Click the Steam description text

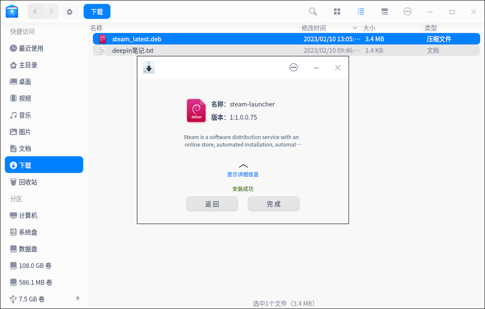click(x=242, y=141)
